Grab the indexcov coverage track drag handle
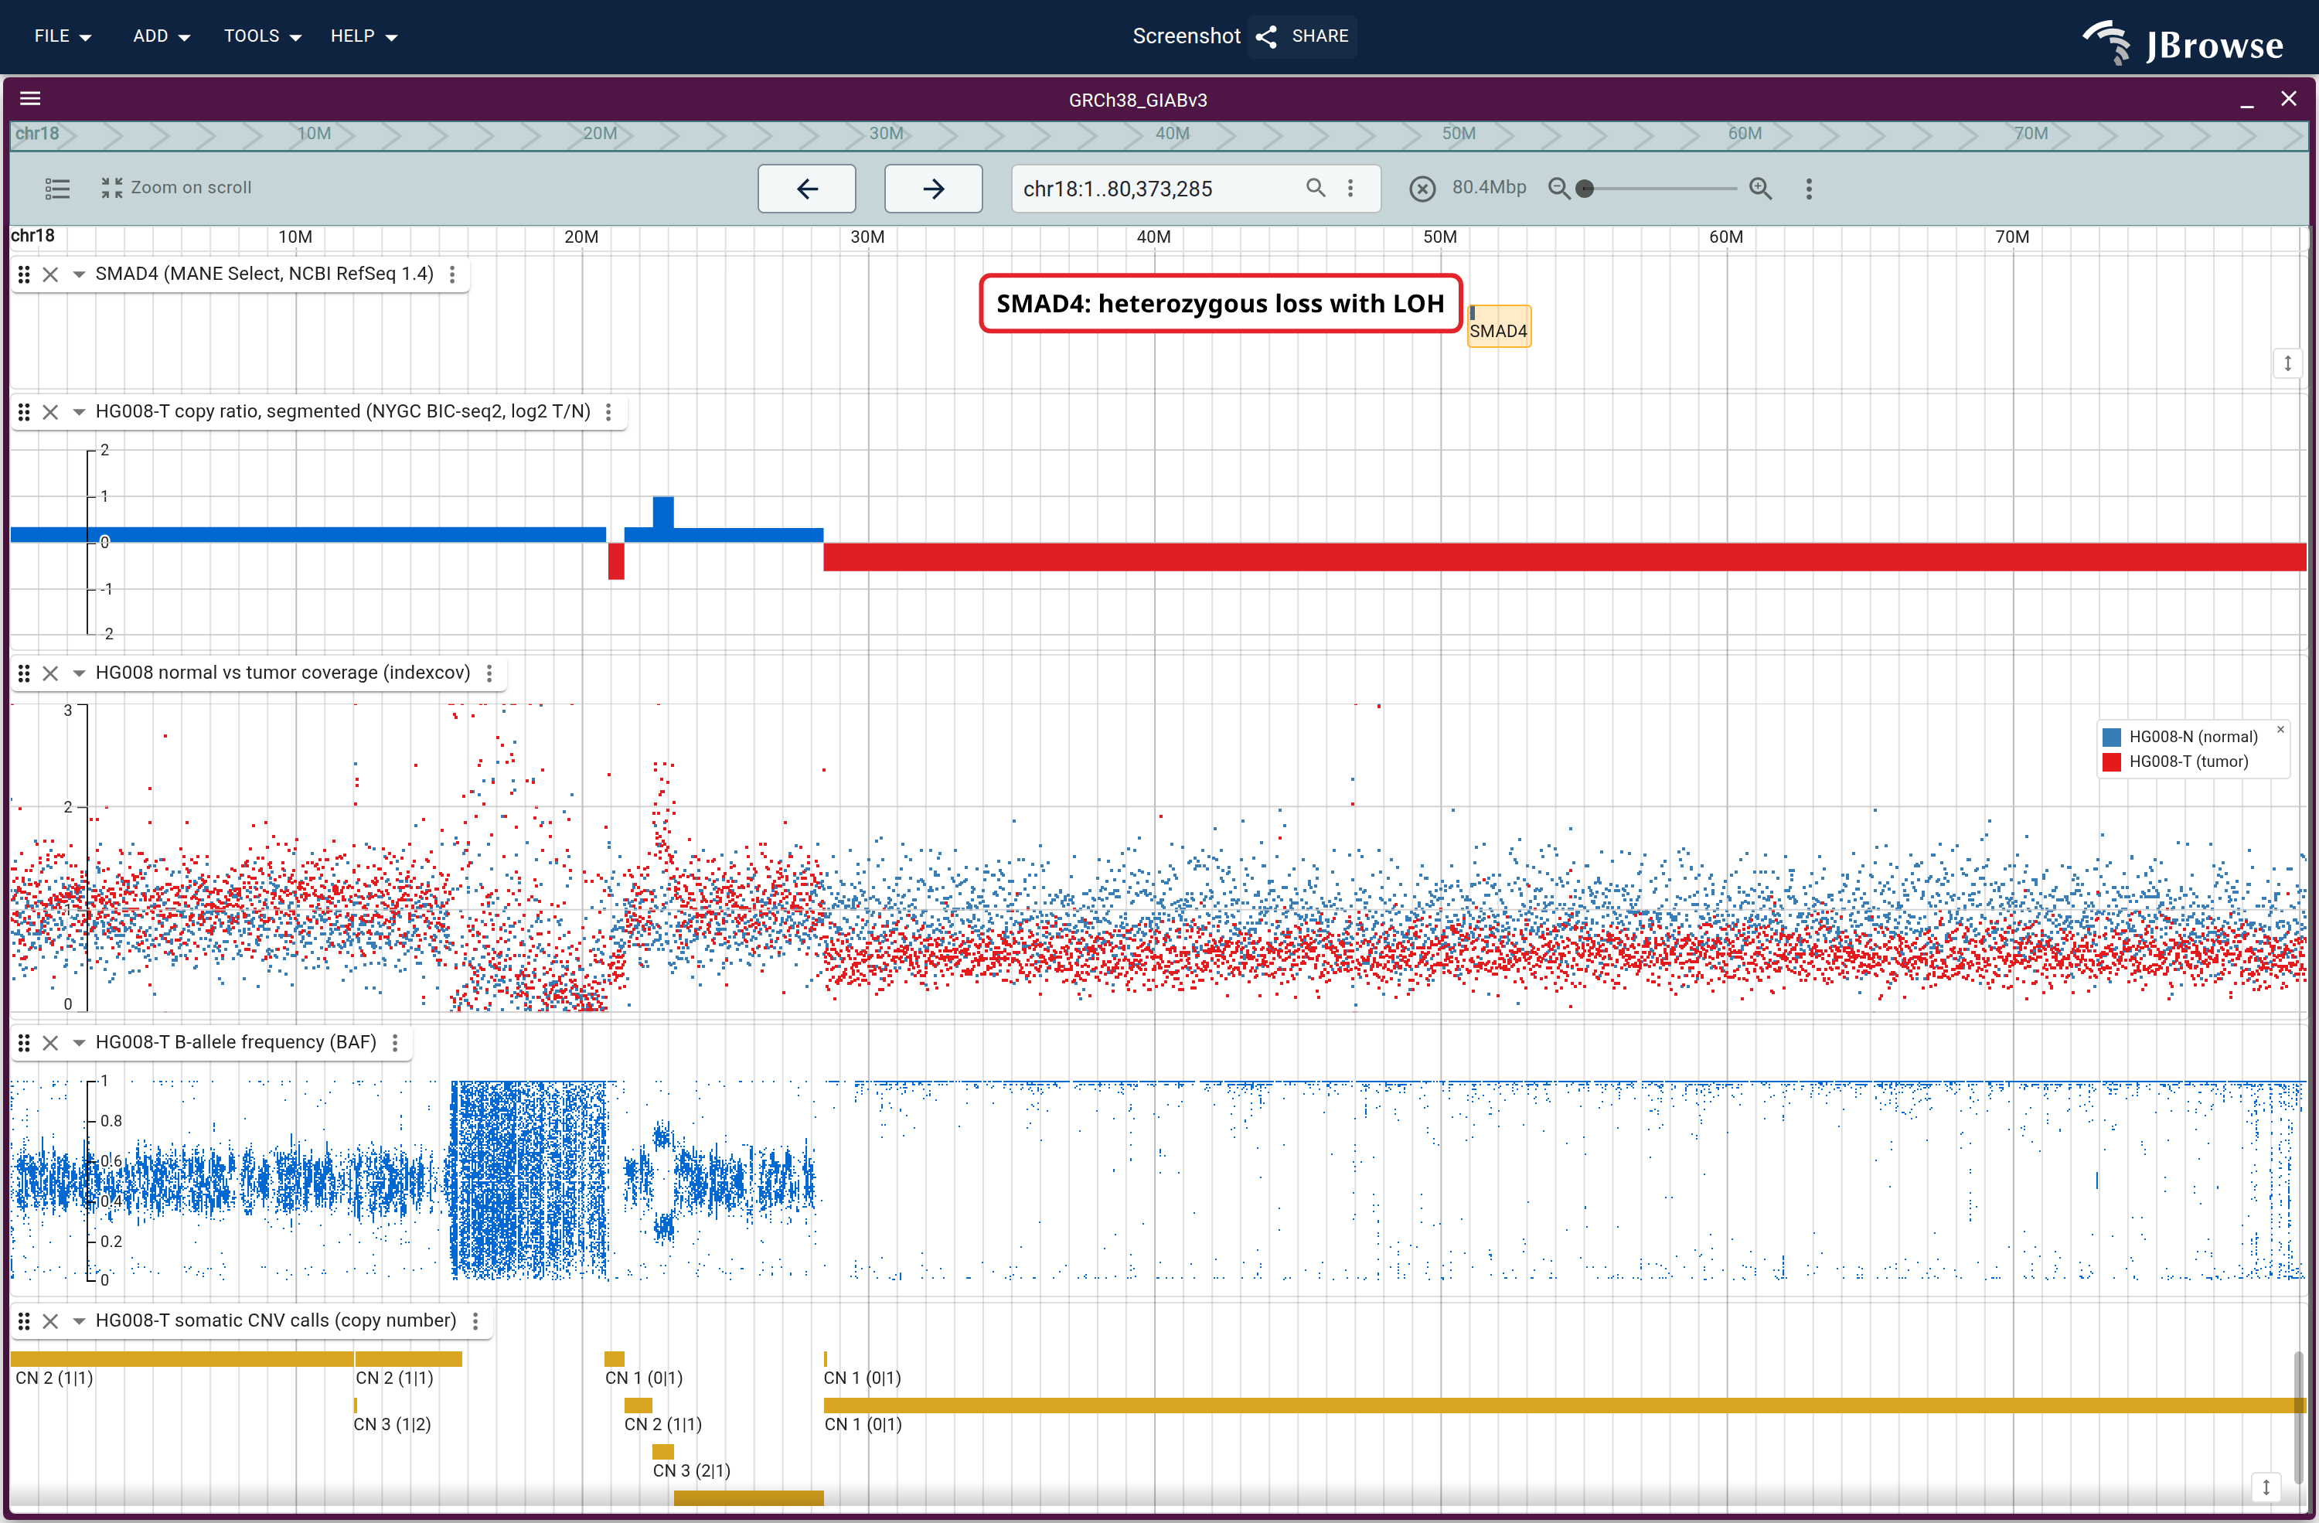This screenshot has width=2319, height=1523. tap(25, 673)
